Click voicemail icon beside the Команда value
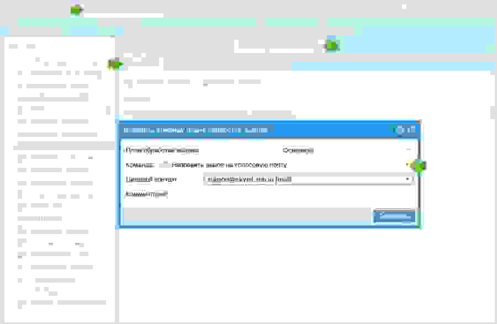The height and width of the screenshot is (324, 497). [x=164, y=164]
